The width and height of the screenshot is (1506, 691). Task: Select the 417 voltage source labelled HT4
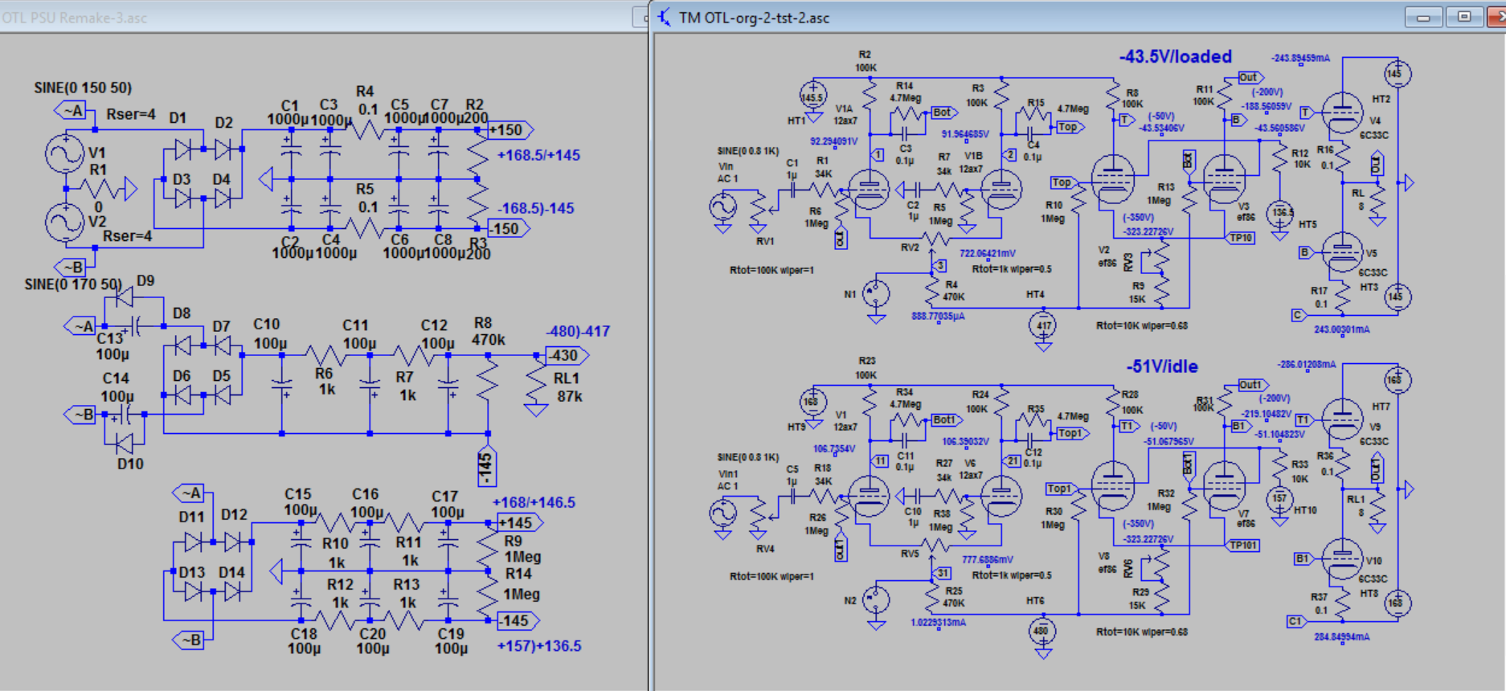1042,325
